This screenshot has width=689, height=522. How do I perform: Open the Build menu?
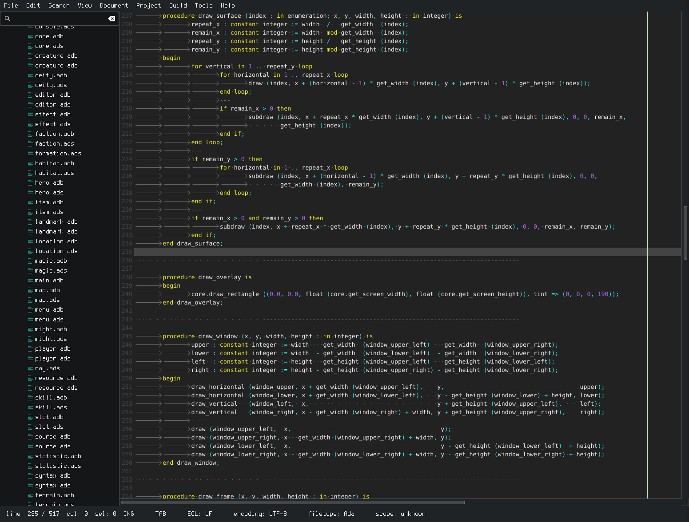178,5
